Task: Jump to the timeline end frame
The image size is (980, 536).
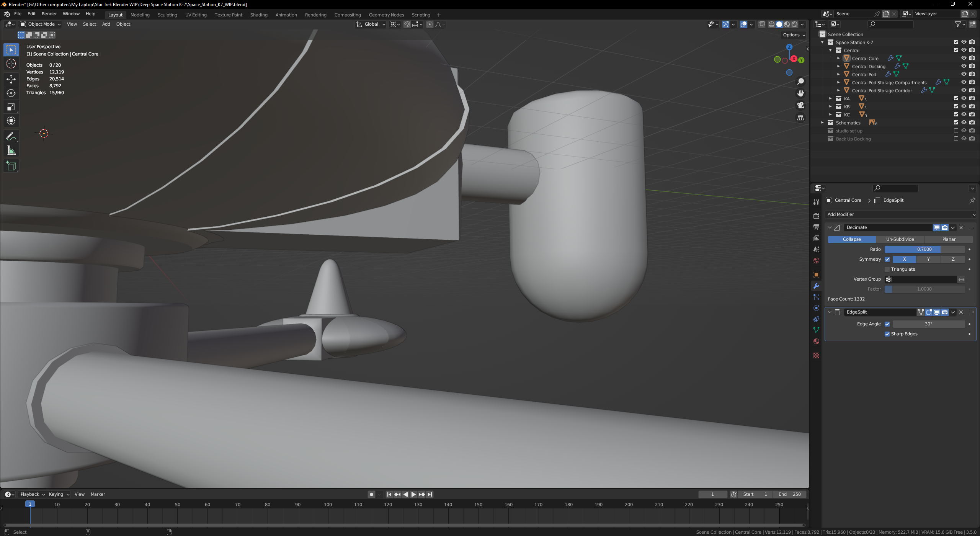Action: pos(430,494)
